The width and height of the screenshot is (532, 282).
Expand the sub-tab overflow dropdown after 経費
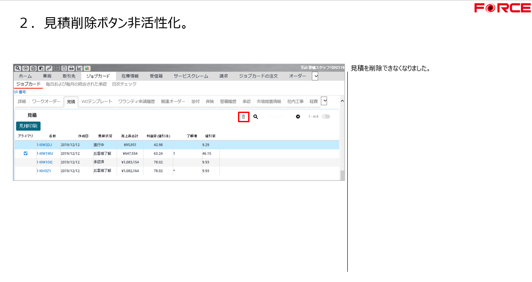pos(324,101)
